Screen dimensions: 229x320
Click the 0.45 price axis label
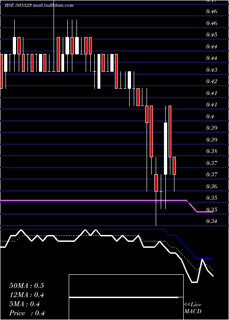click(212, 34)
